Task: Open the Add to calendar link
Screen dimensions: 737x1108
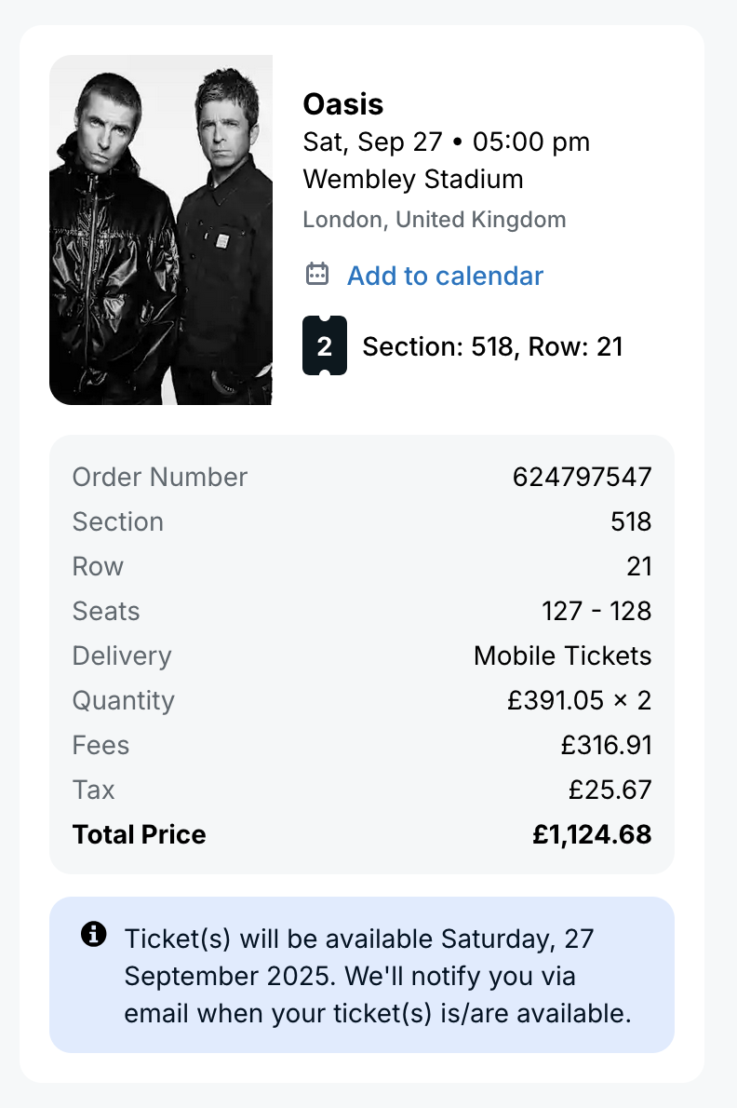Action: (x=445, y=276)
